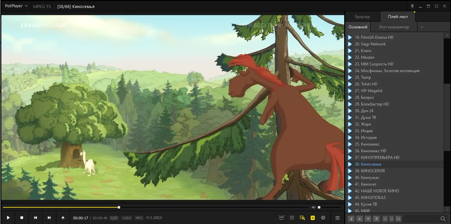Click the play icon beside 28. Белрос

[x=350, y=97]
